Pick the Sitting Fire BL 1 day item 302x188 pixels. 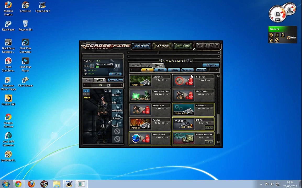141,110
